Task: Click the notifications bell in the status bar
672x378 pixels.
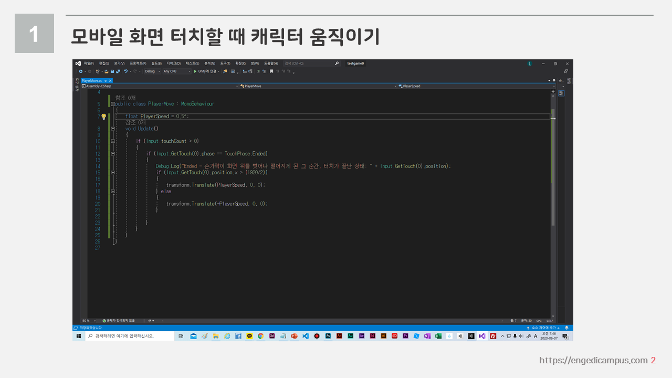Action: tap(566, 328)
